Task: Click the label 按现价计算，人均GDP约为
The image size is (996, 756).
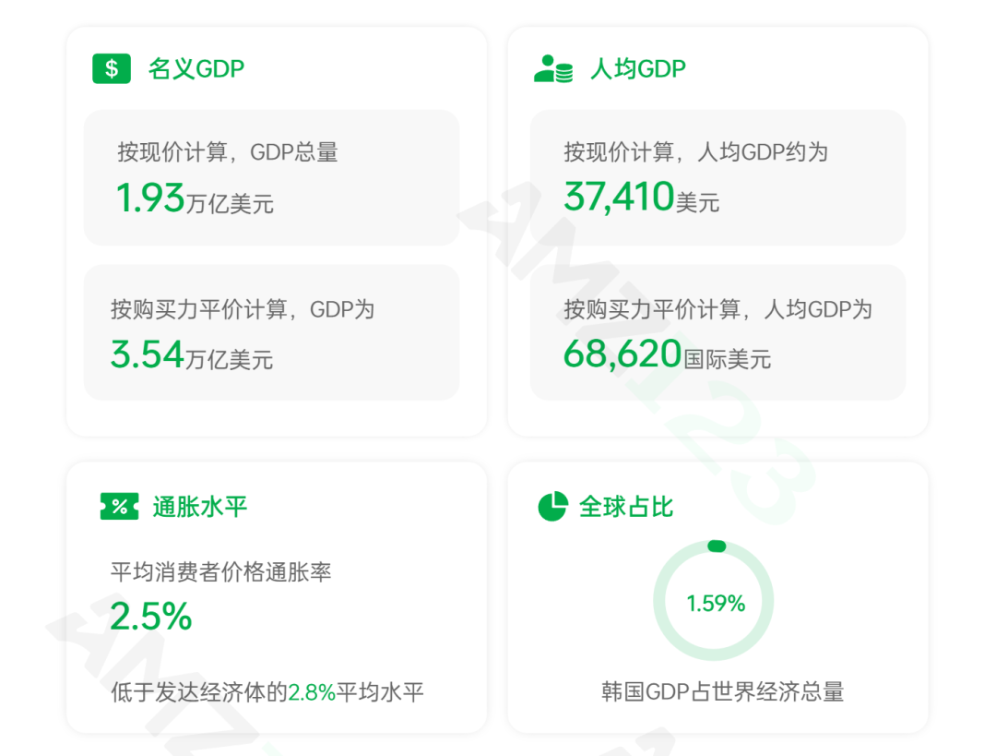Action: 695,152
